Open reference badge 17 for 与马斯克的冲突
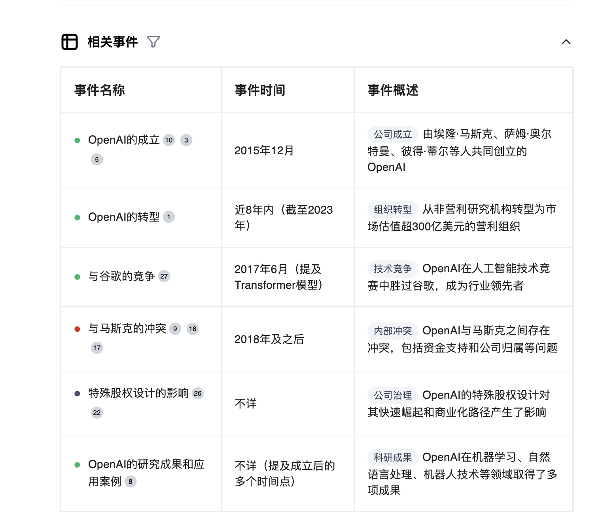Image resolution: width=598 pixels, height=523 pixels. click(x=97, y=348)
